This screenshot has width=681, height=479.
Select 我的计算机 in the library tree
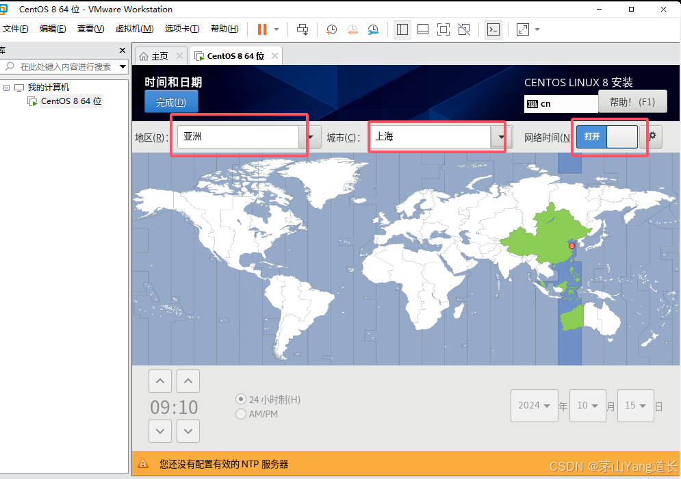click(x=48, y=88)
